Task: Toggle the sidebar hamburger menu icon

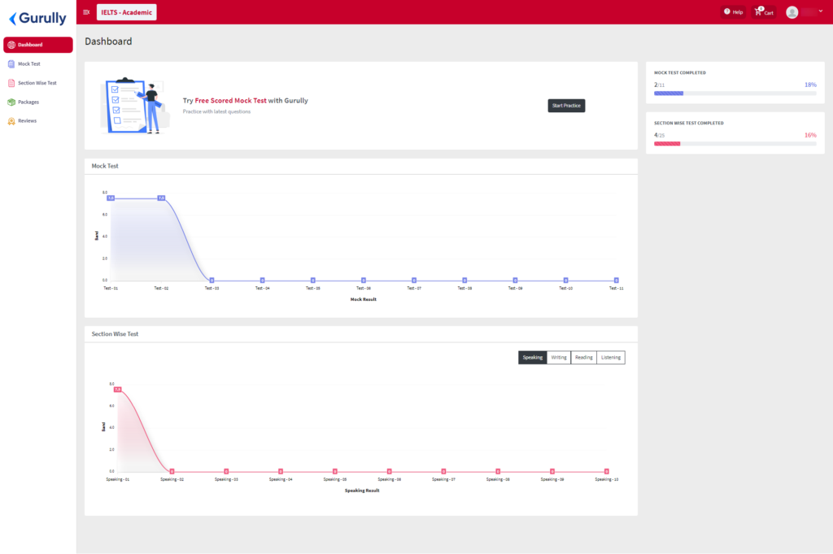Action: (x=86, y=12)
